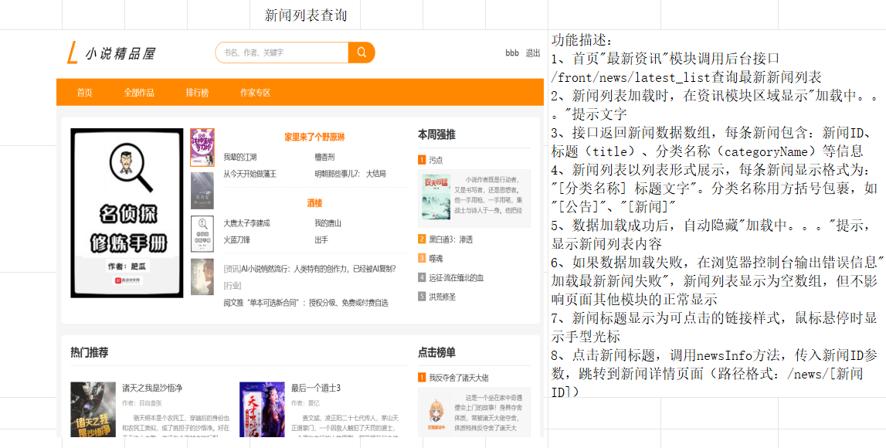
Task: Select the purple book cover thumbnail
Action: (202, 148)
